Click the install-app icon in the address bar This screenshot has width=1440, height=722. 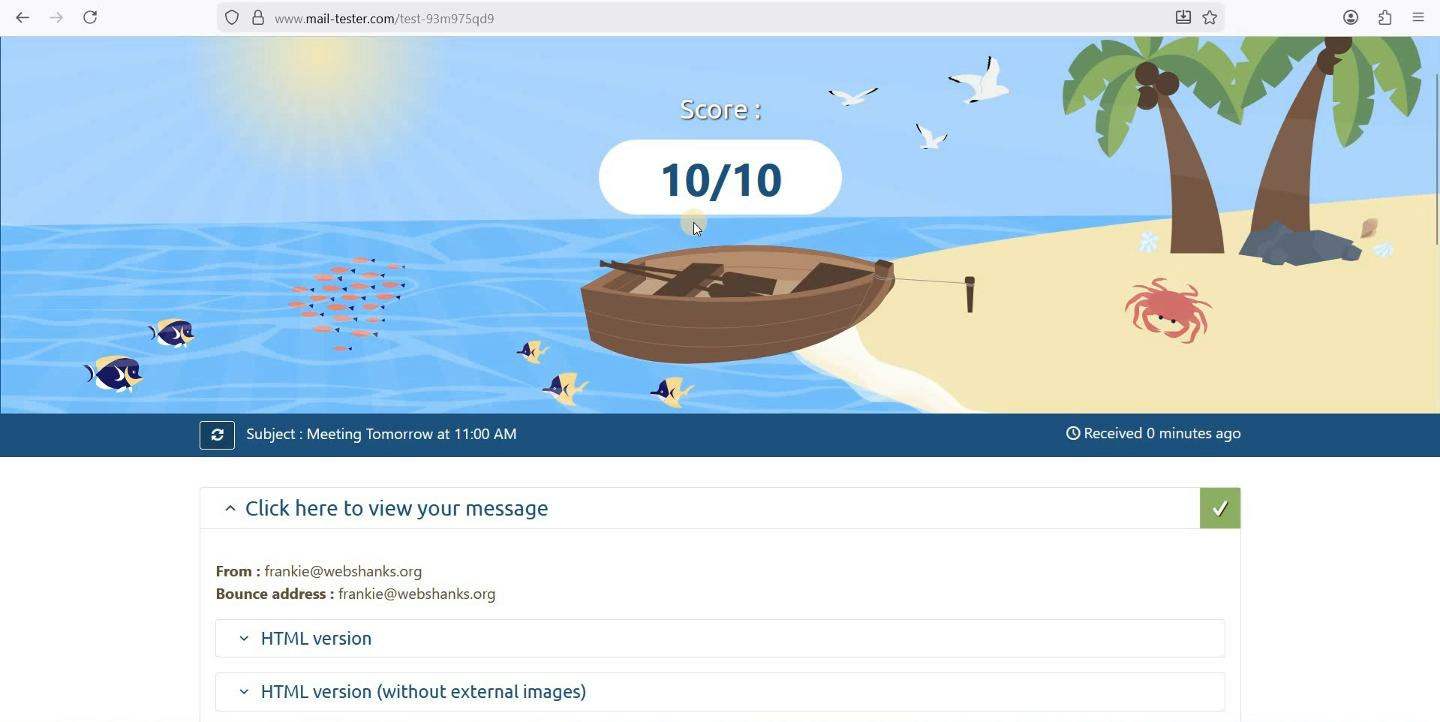pos(1183,18)
